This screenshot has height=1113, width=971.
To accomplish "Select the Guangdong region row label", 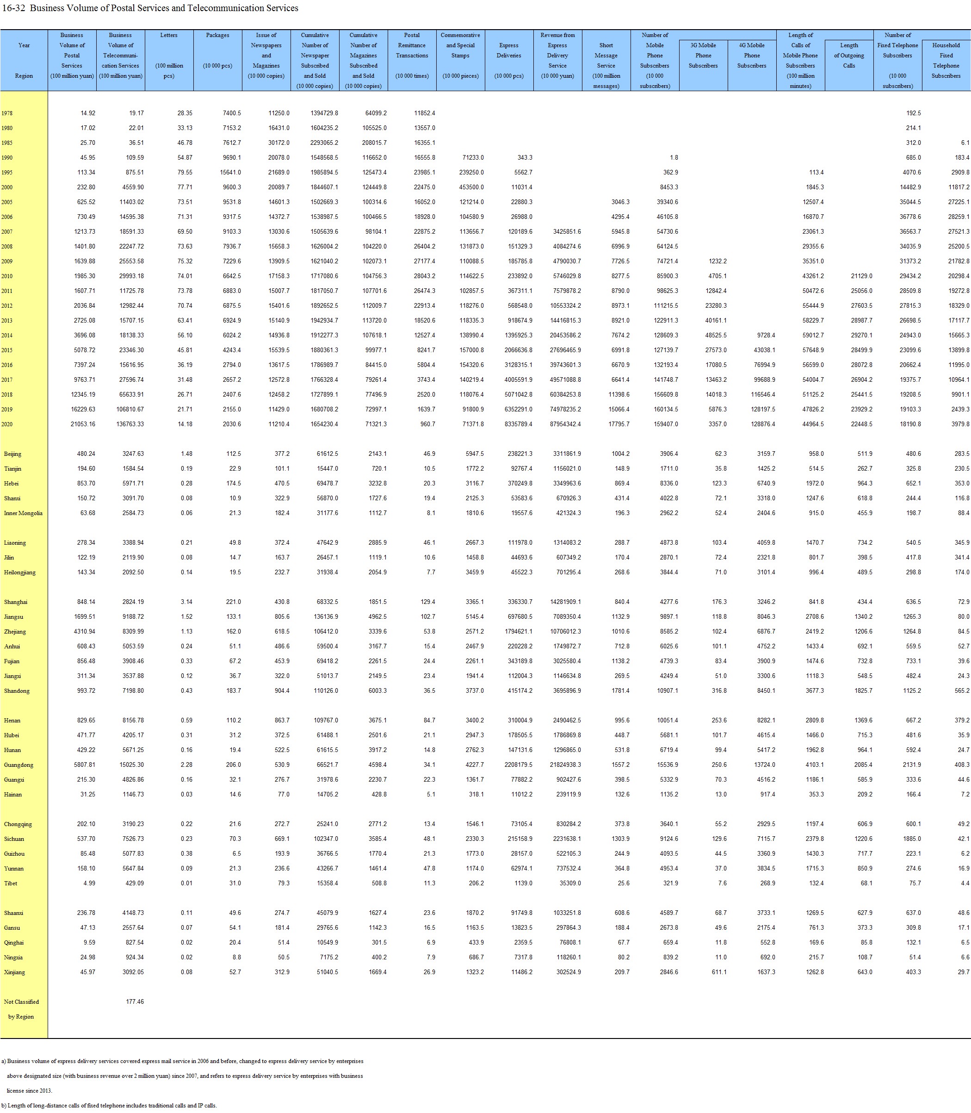I will click(19, 765).
